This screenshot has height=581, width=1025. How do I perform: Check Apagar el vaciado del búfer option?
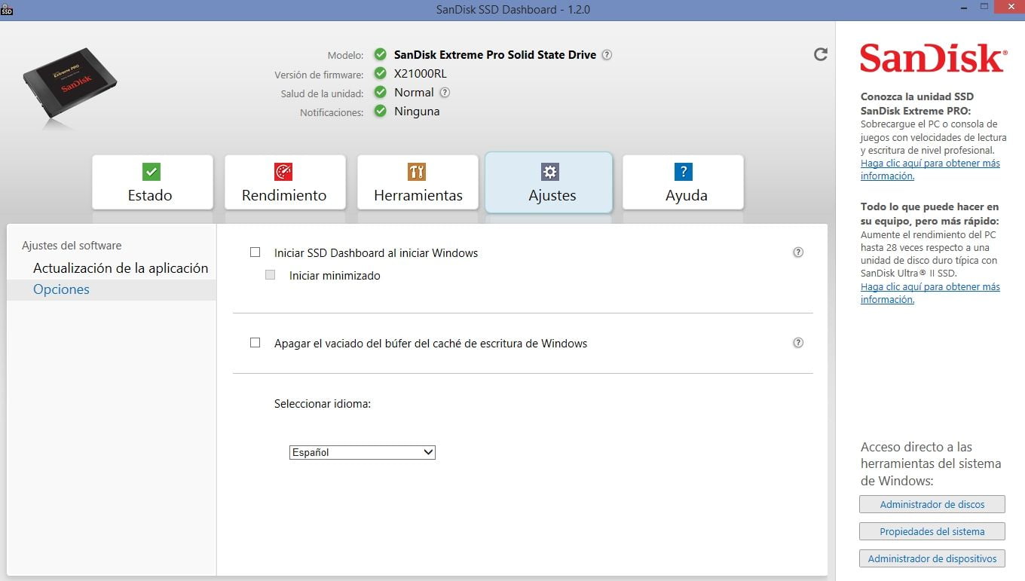pyautogui.click(x=255, y=343)
